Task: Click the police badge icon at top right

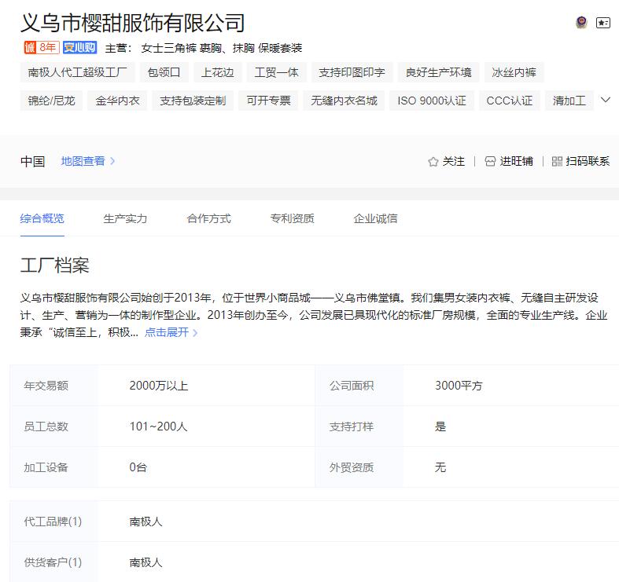Action: coord(581,23)
